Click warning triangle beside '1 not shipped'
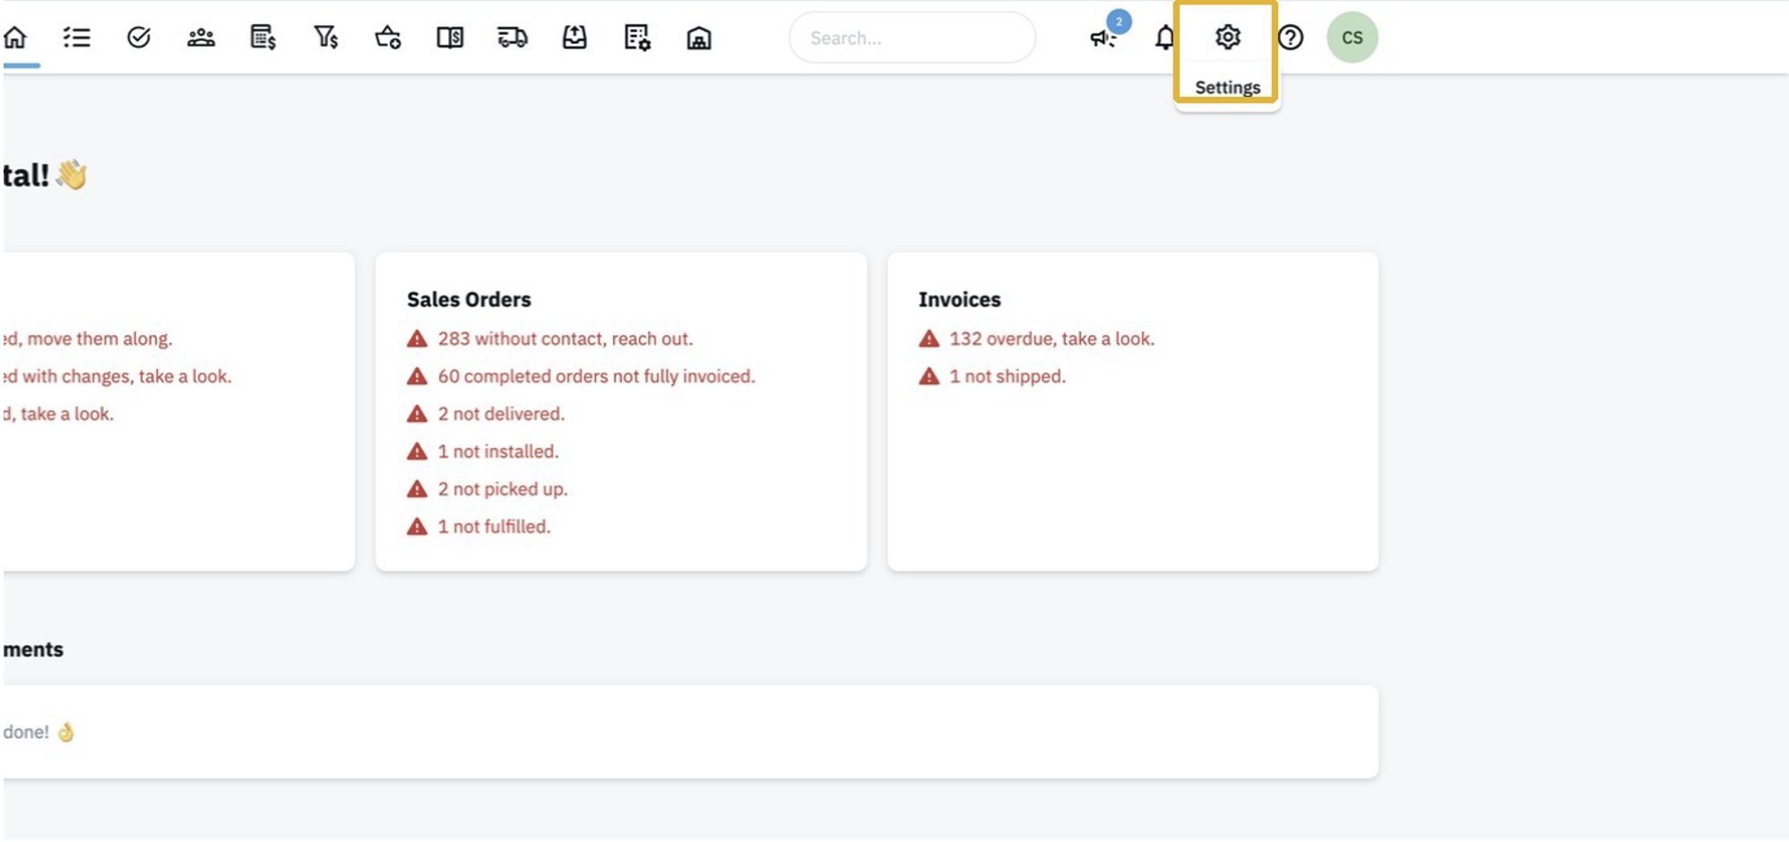1789x842 pixels. pos(929,376)
